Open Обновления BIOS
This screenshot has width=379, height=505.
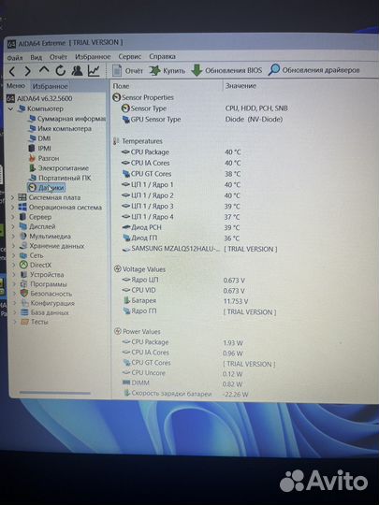click(226, 70)
